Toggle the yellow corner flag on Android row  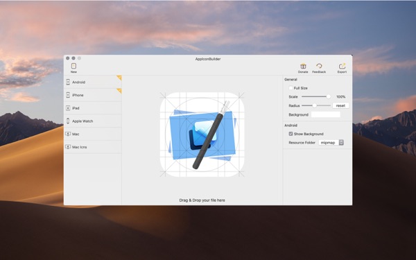coord(119,78)
